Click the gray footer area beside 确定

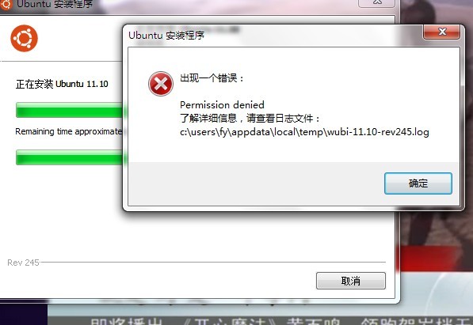click(256, 183)
